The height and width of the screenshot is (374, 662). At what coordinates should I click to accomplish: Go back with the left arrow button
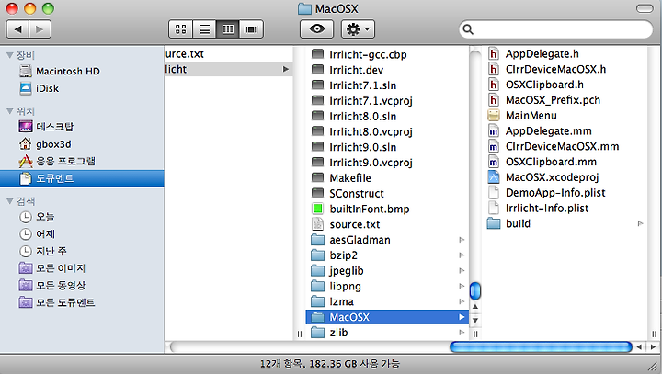[17, 29]
